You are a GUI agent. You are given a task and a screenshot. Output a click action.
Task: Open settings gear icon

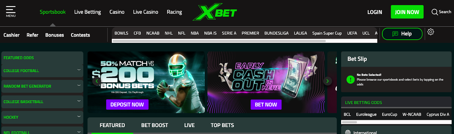tap(431, 32)
